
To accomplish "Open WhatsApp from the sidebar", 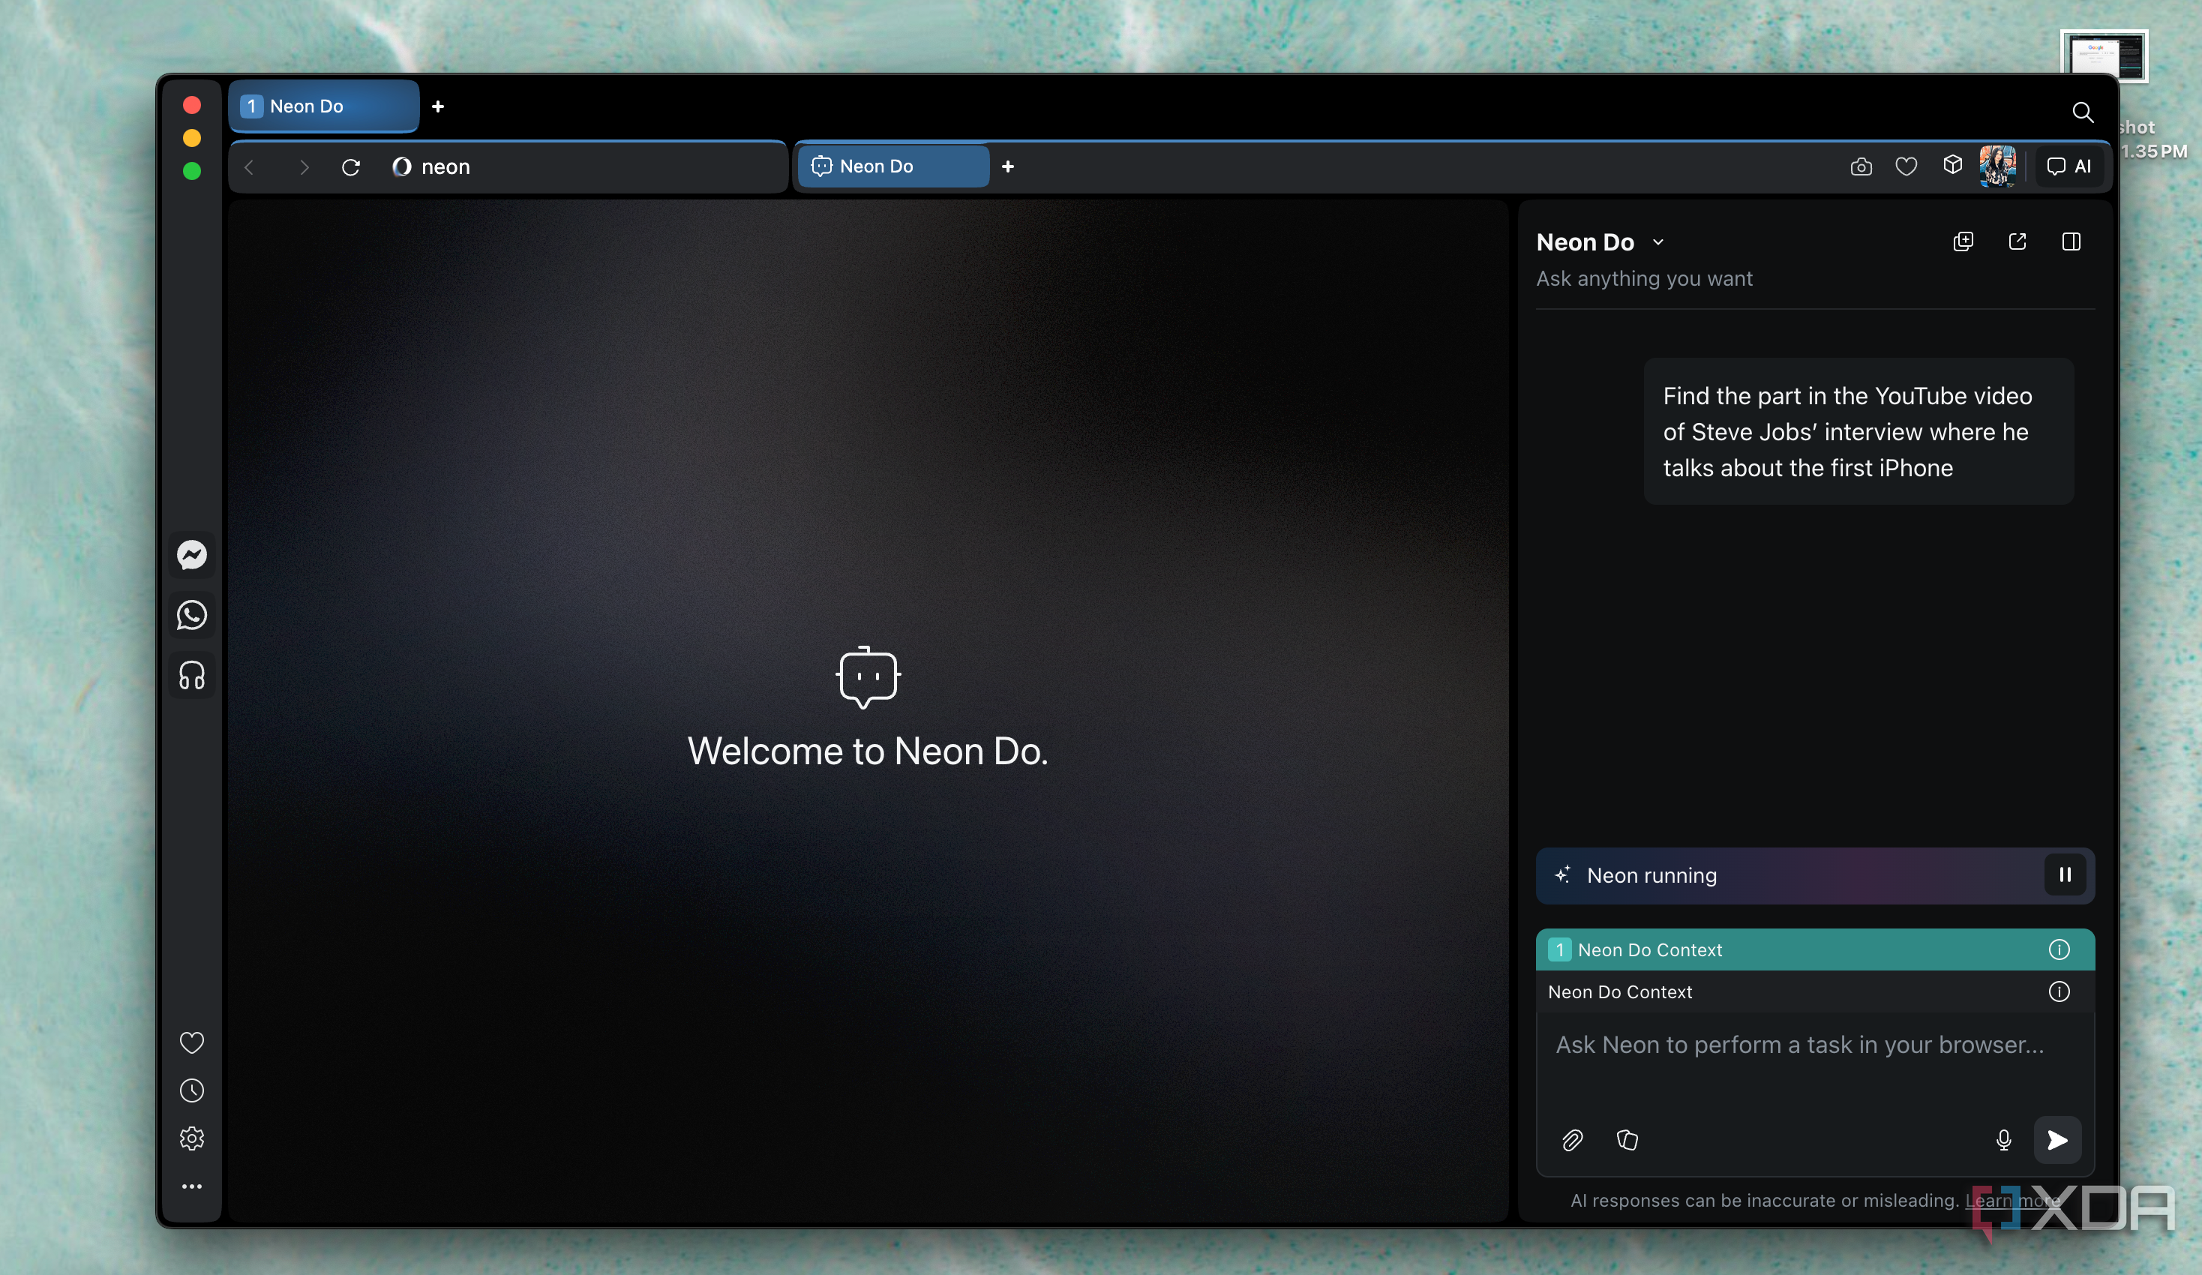I will click(191, 615).
